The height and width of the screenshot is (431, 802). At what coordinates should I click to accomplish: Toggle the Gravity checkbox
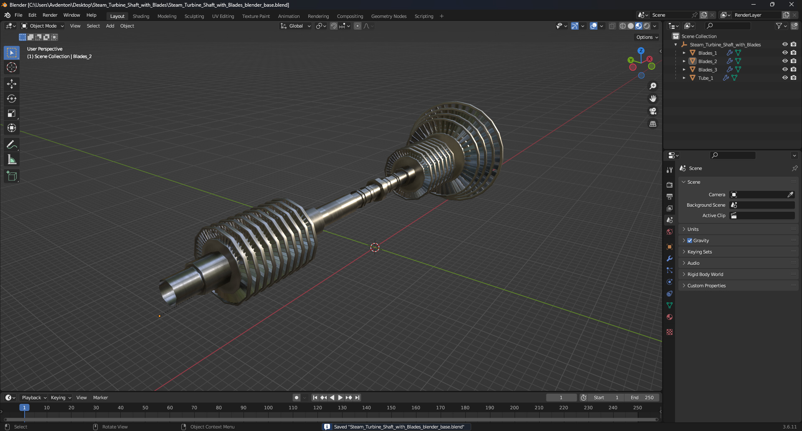(690, 241)
